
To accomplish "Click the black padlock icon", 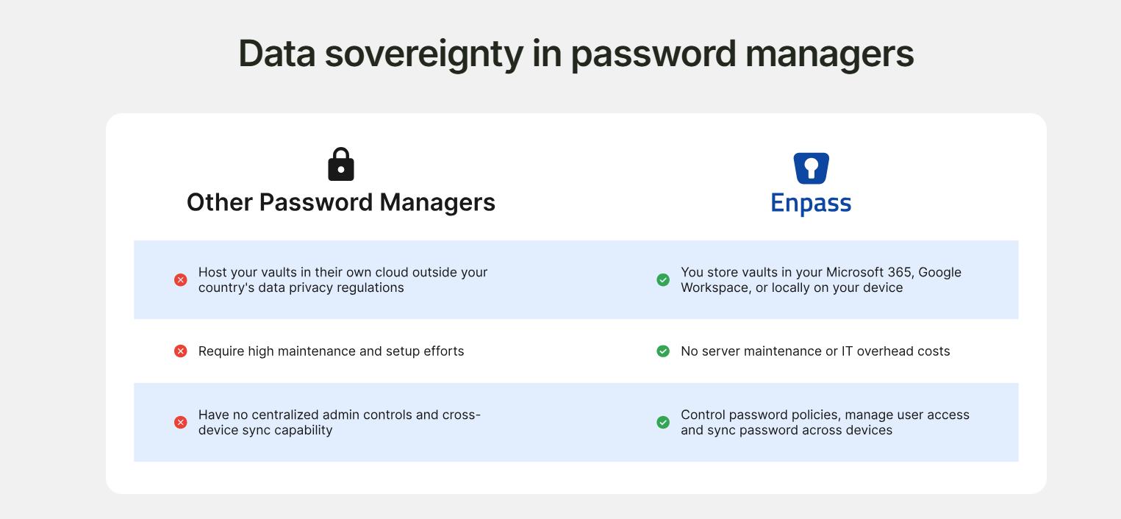I will coord(340,164).
